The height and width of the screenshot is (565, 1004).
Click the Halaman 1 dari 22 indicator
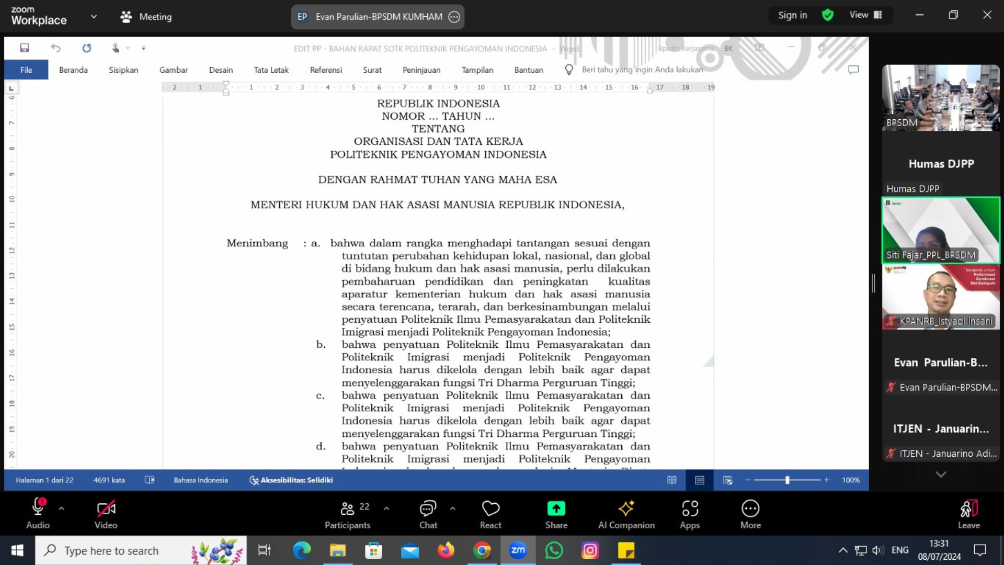pyautogui.click(x=44, y=480)
